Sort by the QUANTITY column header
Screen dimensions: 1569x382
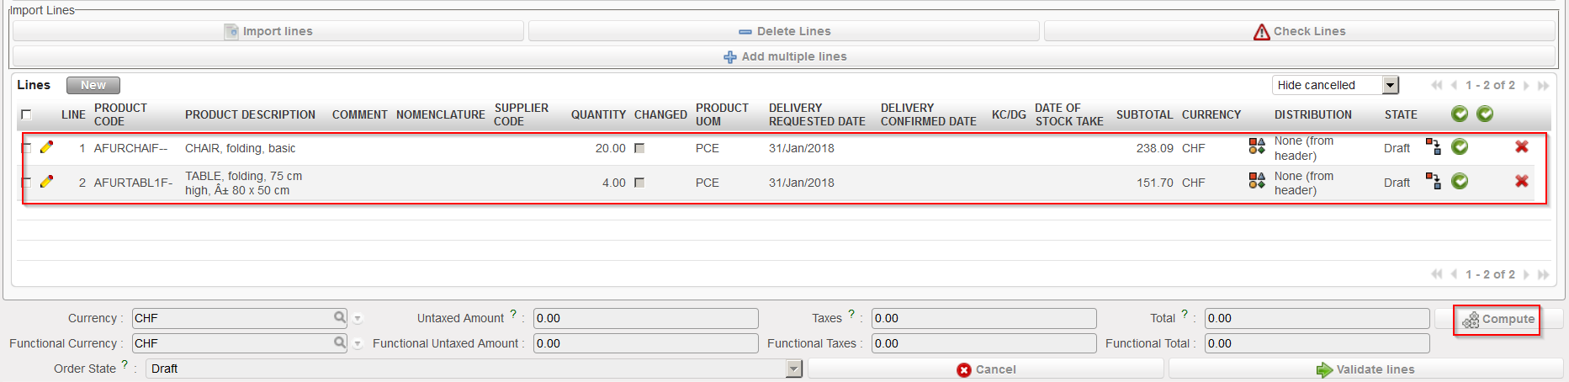(597, 114)
